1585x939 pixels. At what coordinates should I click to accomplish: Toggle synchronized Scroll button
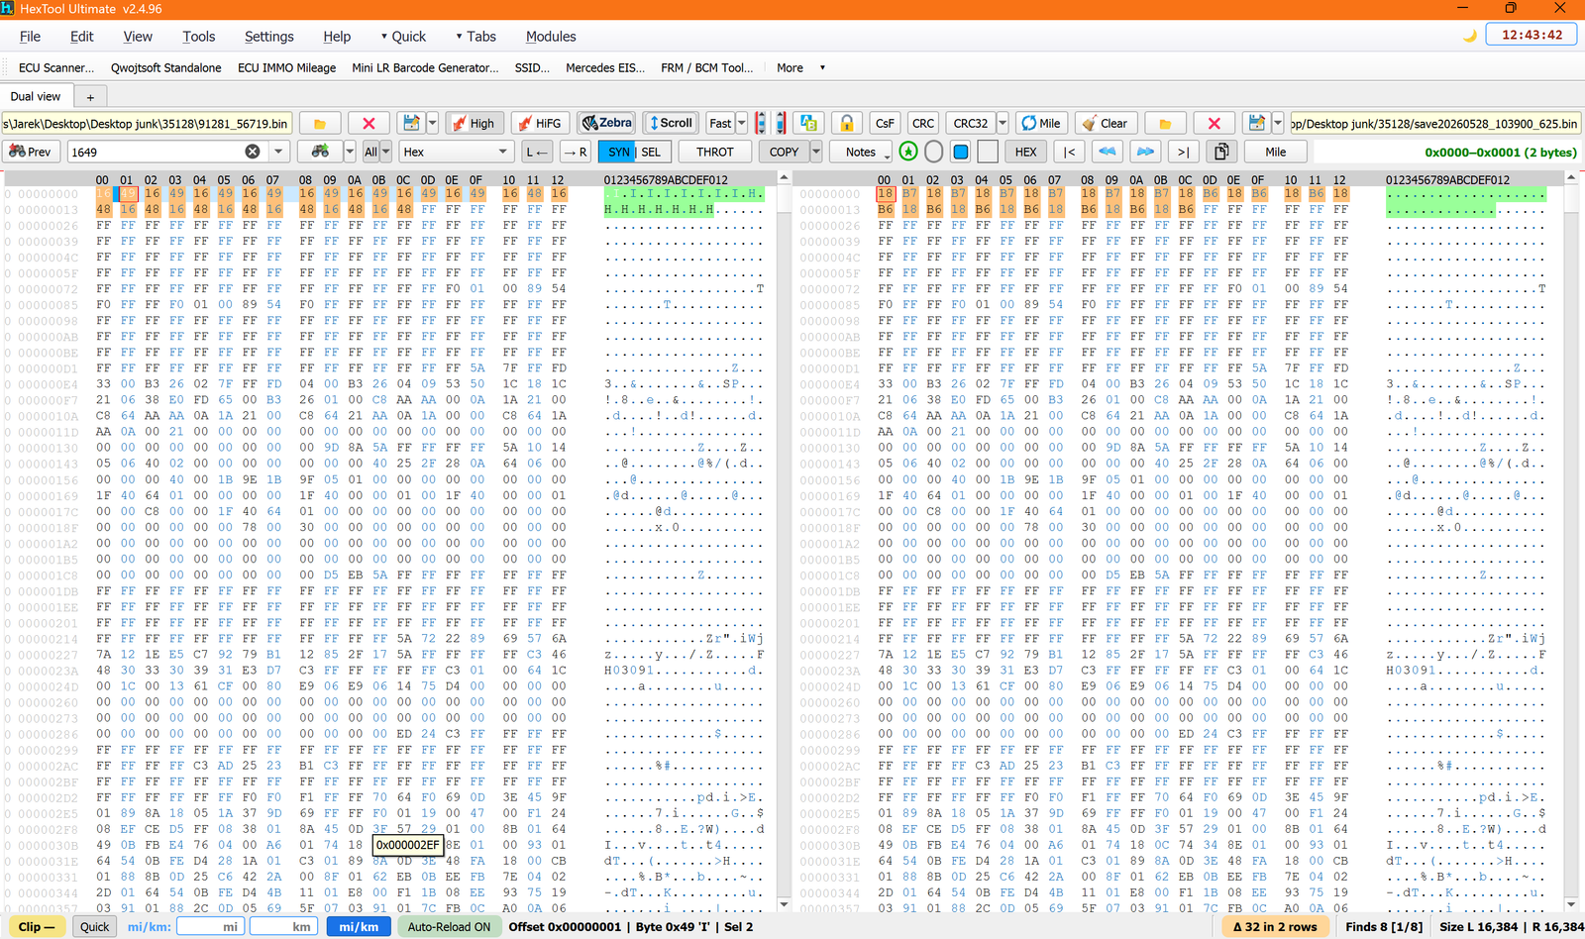click(x=671, y=123)
